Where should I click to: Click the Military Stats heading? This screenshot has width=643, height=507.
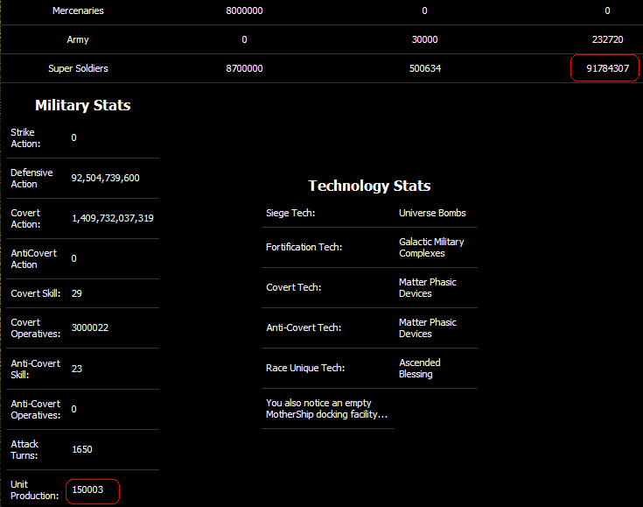coord(82,105)
